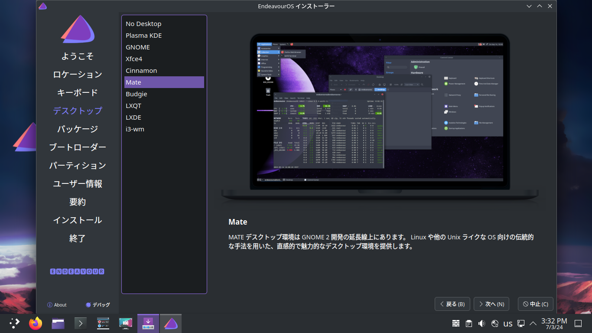592x333 pixels.
Task: Close the EndeavourOS installer window
Action: [550, 6]
